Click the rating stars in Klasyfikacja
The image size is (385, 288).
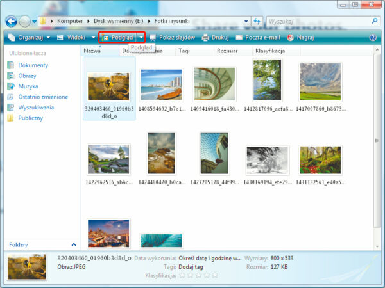[x=199, y=276]
